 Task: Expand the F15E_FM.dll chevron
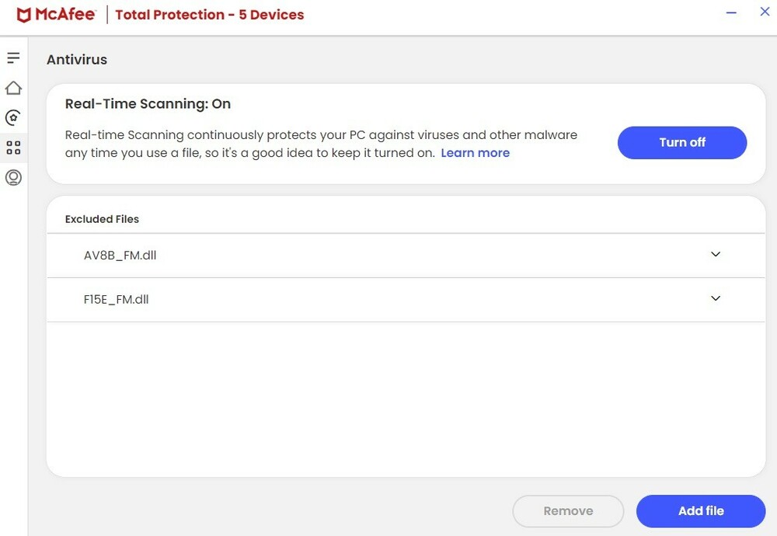coord(716,299)
